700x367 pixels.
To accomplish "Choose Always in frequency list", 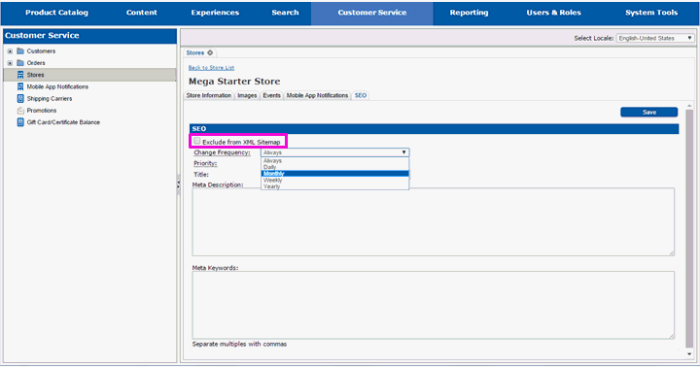I will point(334,160).
